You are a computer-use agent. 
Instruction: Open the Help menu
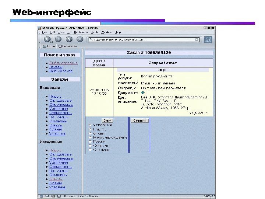point(118,32)
